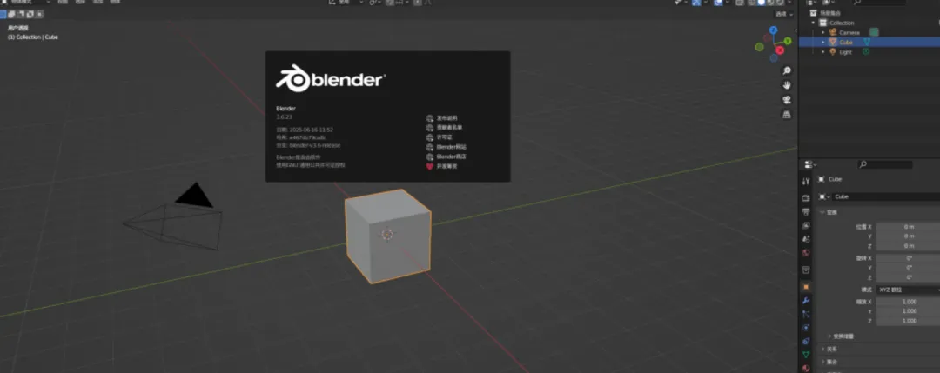Viewport: 940px width, 373px height.
Task: Open the Output properties tab icon
Action: pyautogui.click(x=806, y=211)
